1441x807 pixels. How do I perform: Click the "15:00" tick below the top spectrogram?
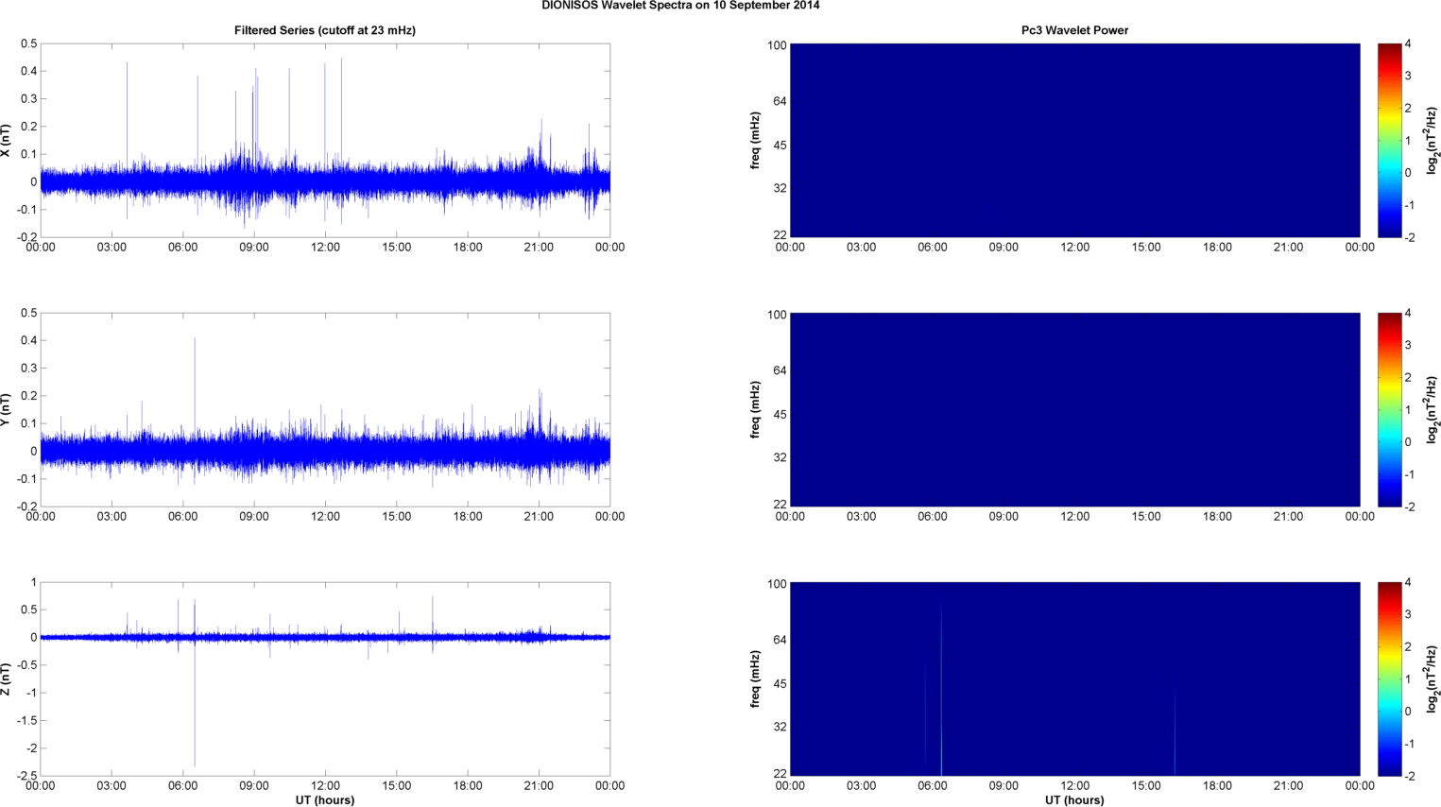(x=1146, y=248)
